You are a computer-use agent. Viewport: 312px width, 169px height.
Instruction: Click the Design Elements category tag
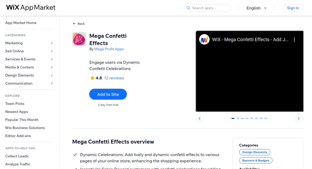[255, 152]
